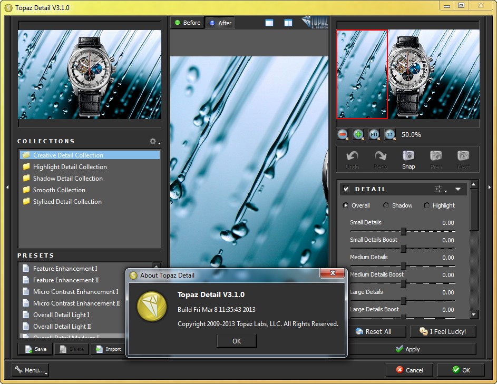The width and height of the screenshot is (497, 384).
Task: Click the Large Details slider handle
Action: (x=404, y=301)
